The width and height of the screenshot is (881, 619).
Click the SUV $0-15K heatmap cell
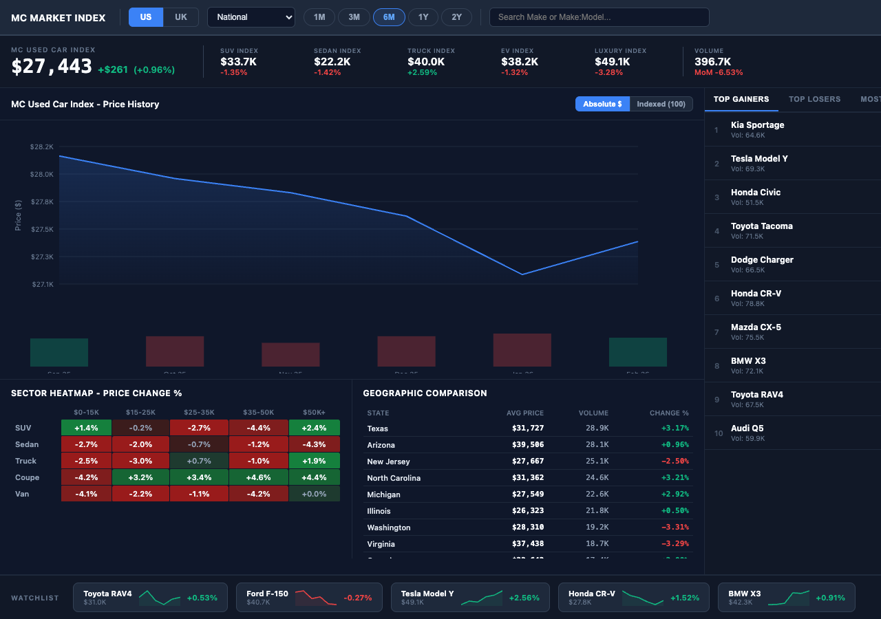click(86, 427)
